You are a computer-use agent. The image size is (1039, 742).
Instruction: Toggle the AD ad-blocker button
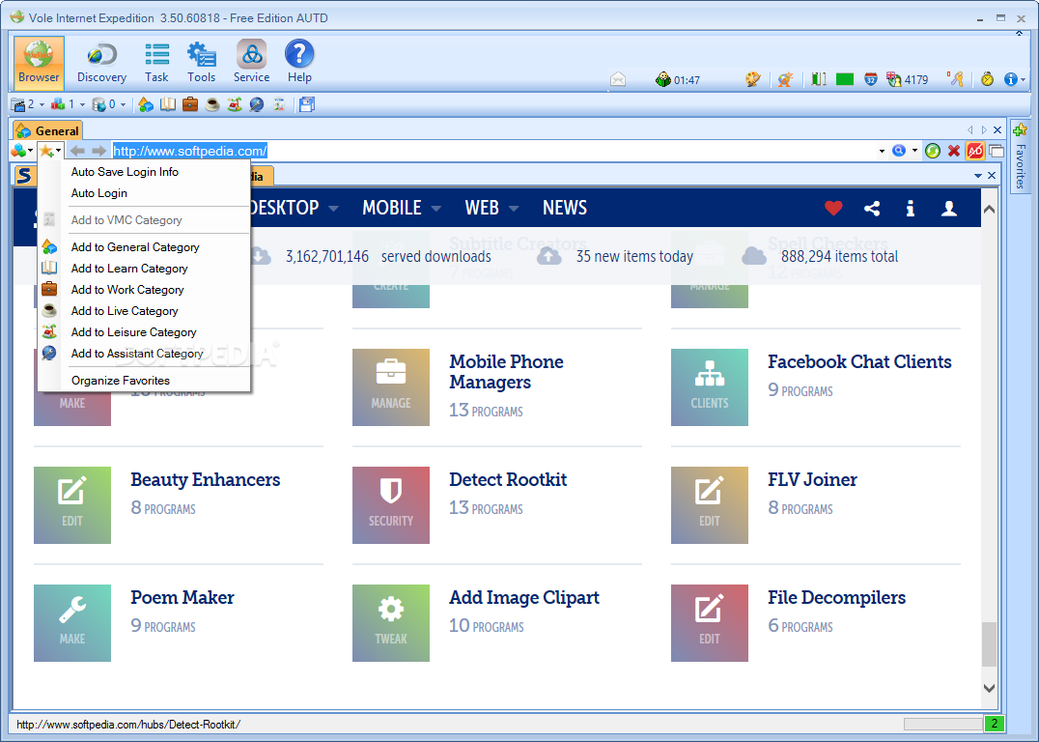tap(974, 151)
